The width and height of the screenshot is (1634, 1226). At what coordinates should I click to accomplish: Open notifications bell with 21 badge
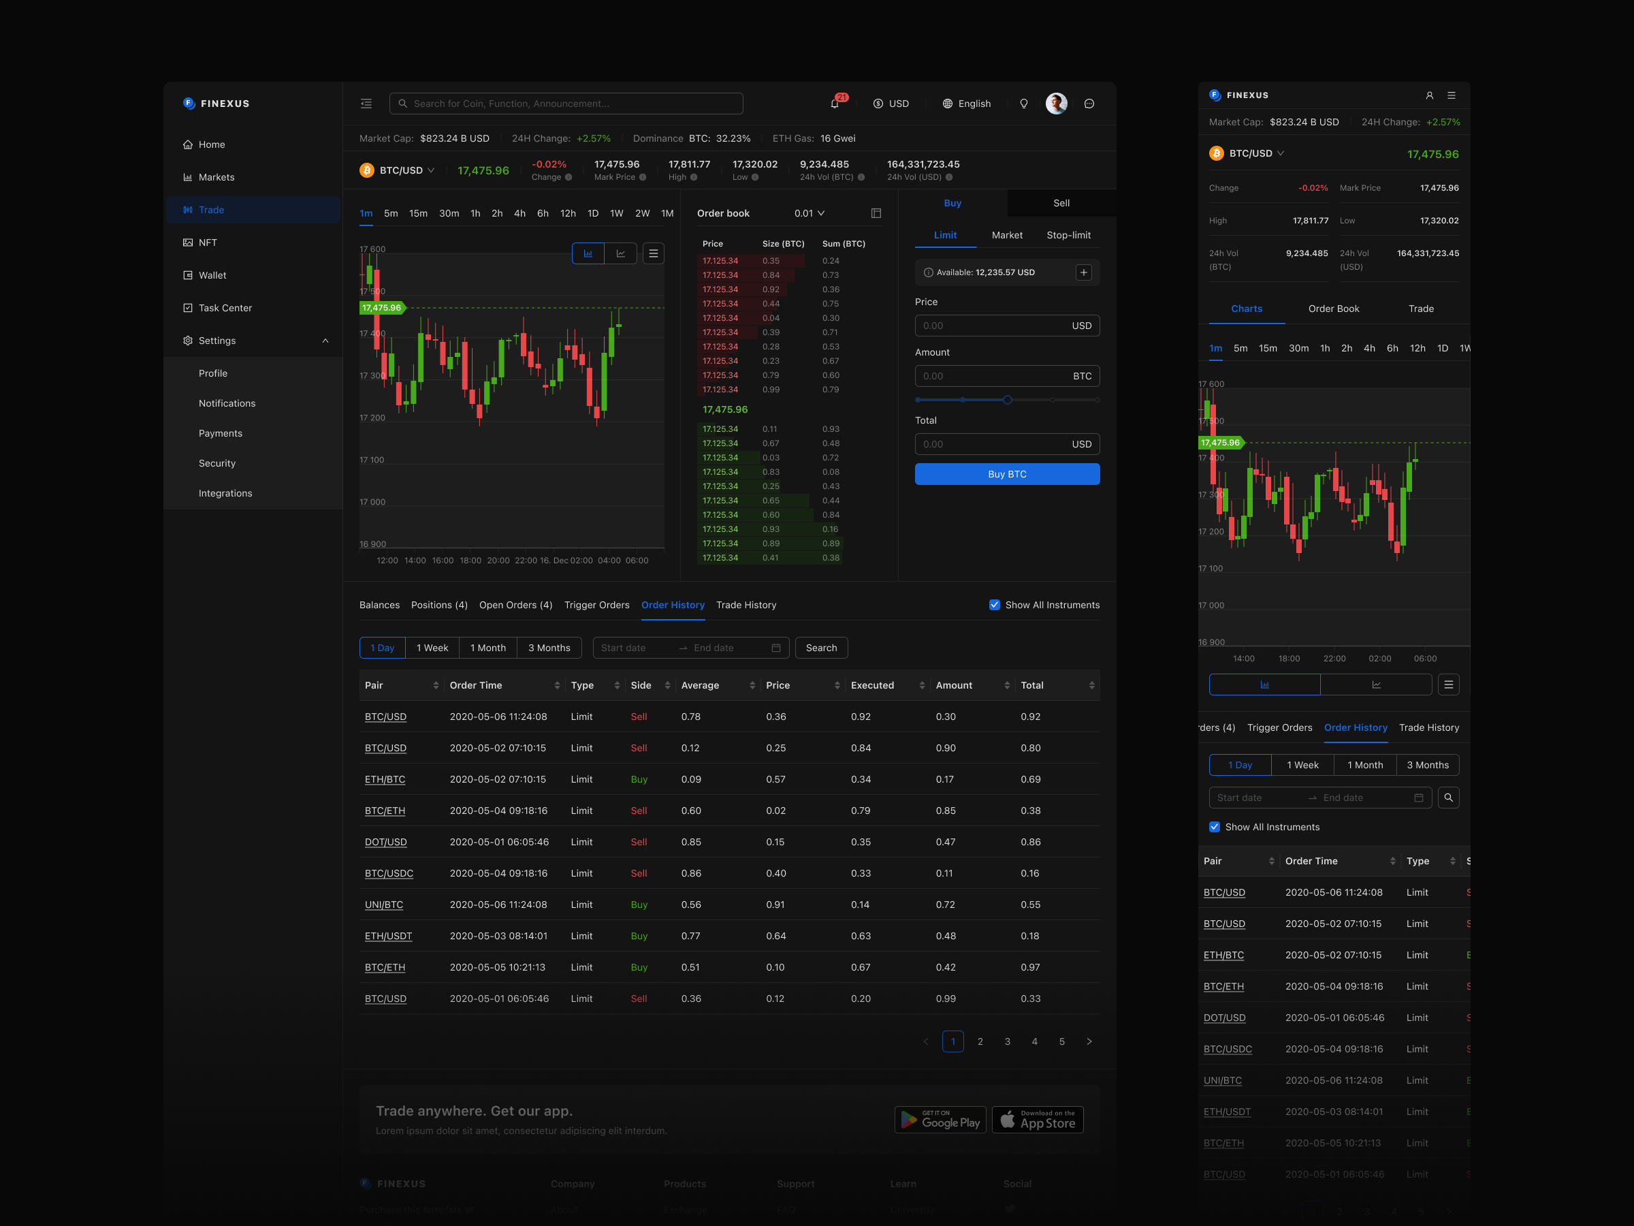(835, 103)
